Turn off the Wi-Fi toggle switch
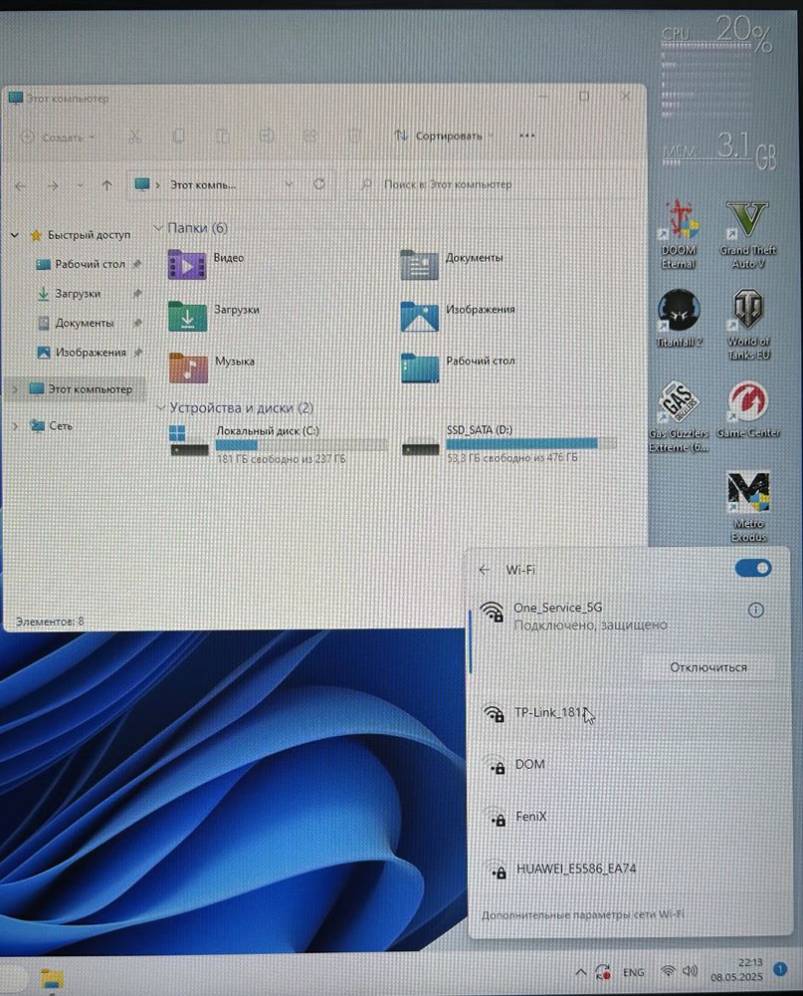This screenshot has width=803, height=996. click(753, 568)
